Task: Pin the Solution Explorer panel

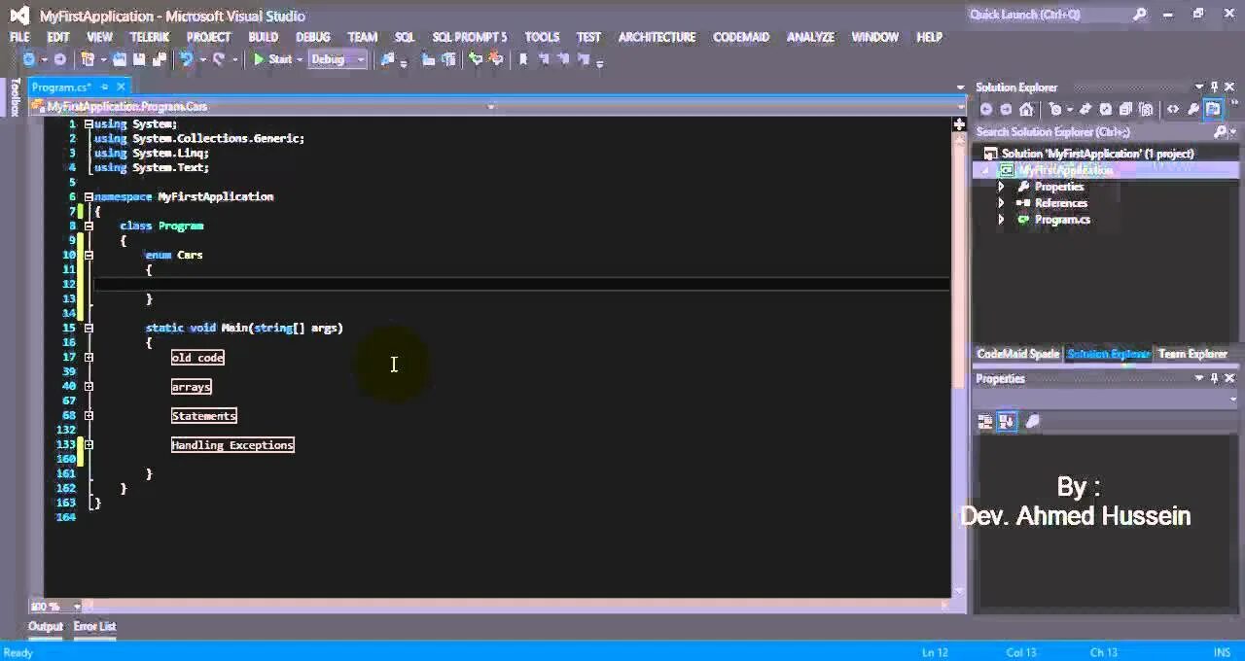Action: point(1215,87)
